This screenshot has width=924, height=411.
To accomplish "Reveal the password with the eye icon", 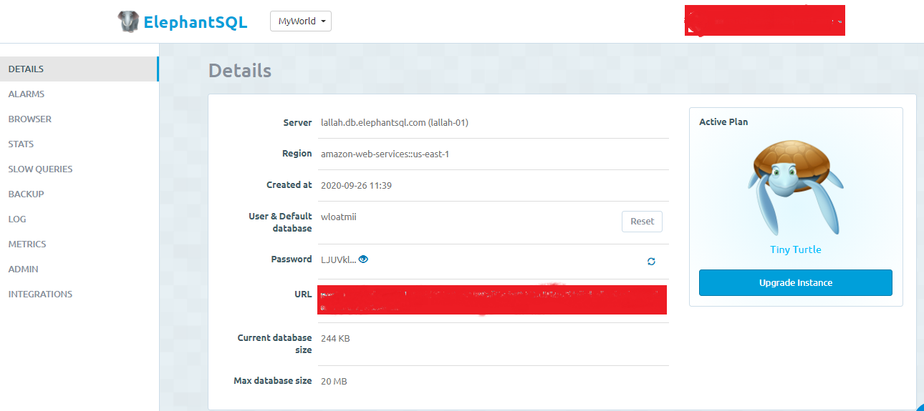I will click(x=363, y=259).
